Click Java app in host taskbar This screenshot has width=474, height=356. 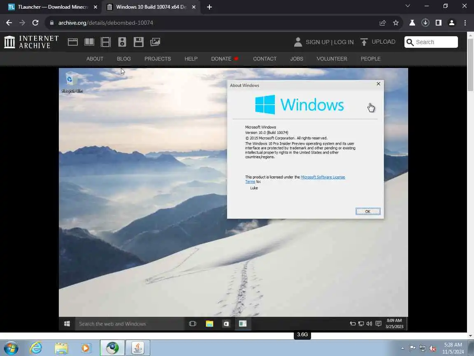coord(138,348)
